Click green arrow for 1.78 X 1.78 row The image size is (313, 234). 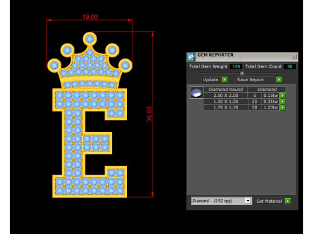[282, 107]
